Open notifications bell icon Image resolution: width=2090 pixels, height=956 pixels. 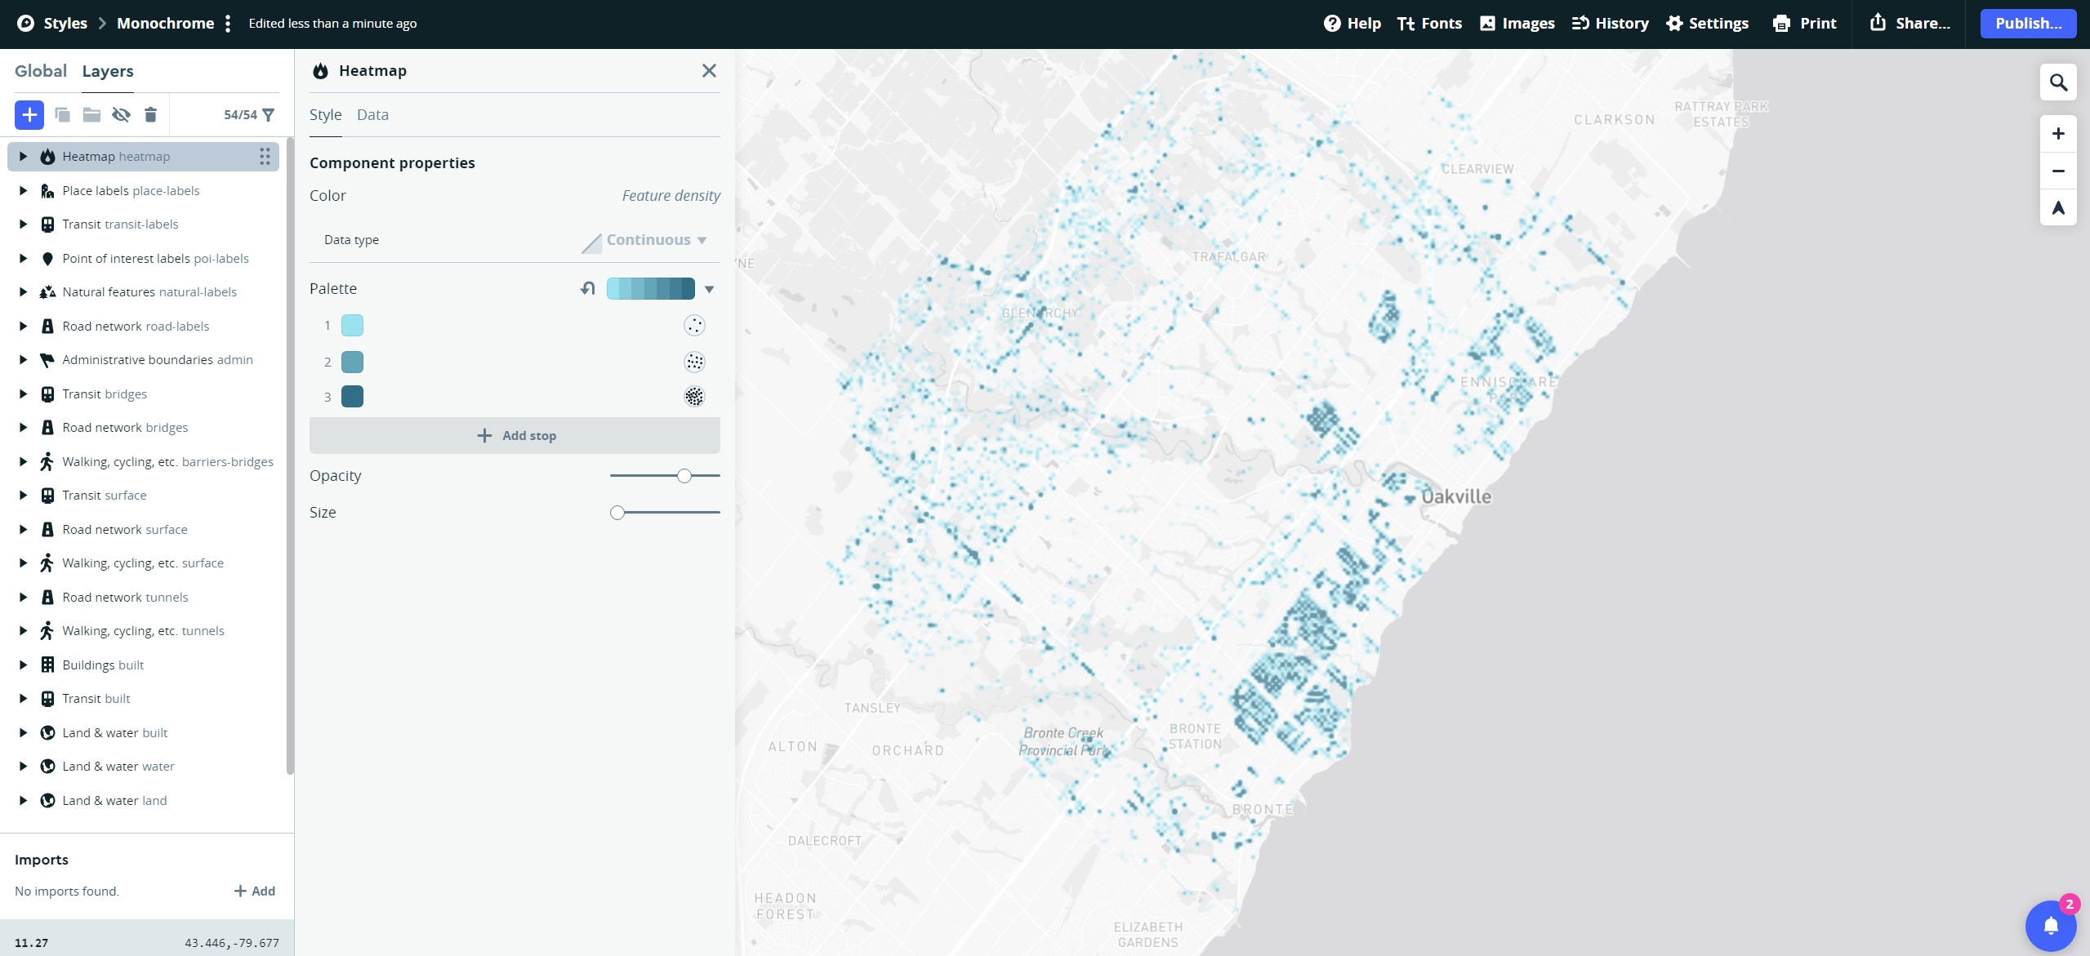2050,926
